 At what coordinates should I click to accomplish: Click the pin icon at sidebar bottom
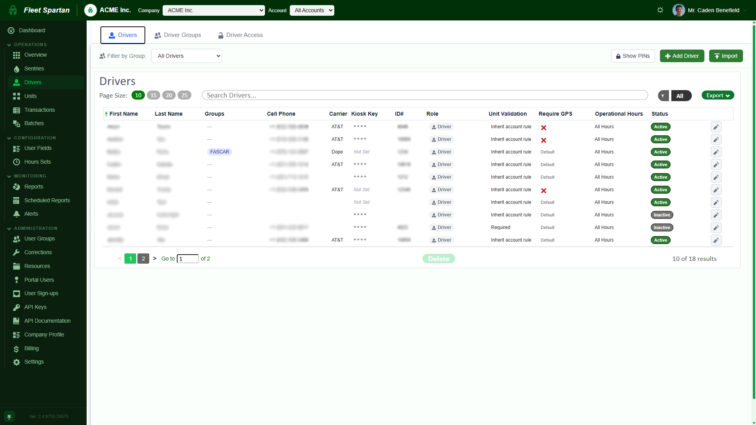click(x=9, y=417)
